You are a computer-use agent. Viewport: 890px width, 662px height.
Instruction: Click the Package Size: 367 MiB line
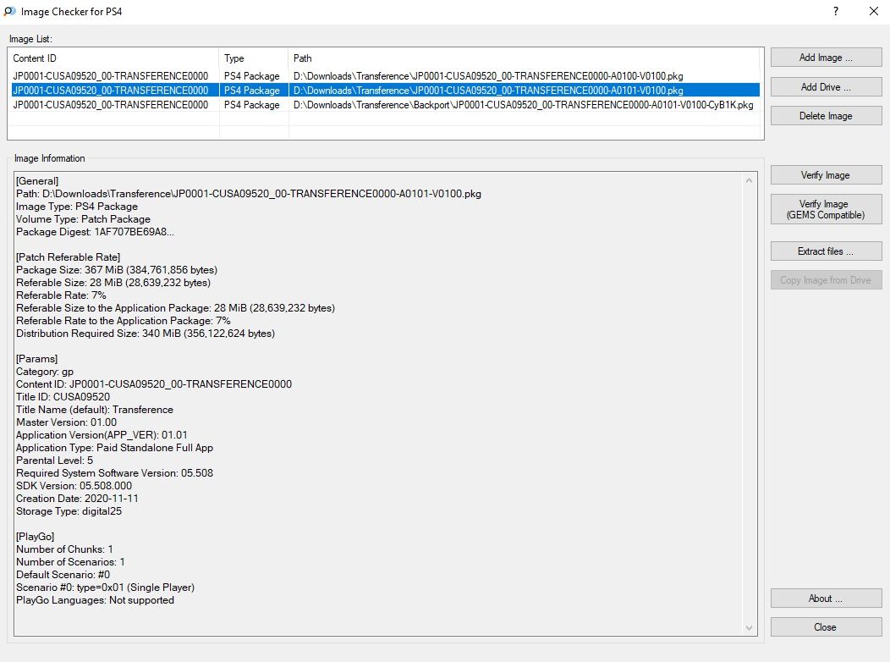[x=117, y=270]
